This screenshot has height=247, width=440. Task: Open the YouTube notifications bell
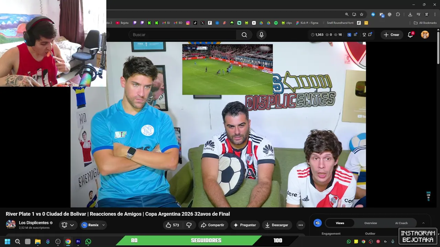point(410,35)
